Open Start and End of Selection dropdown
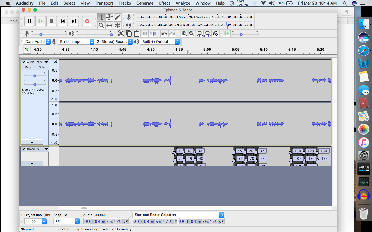This screenshot has height=232, width=372. click(178, 215)
